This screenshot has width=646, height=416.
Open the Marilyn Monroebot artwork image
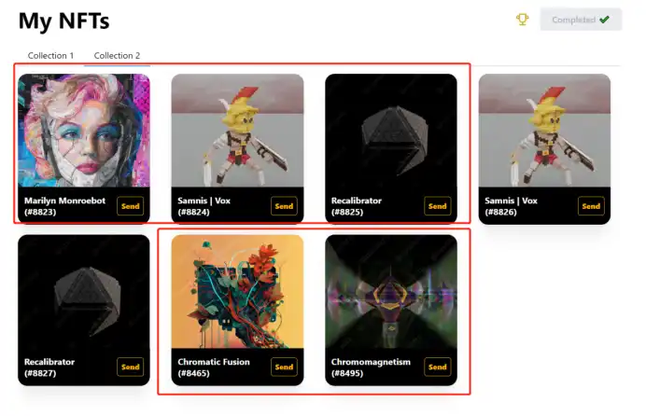[84, 131]
